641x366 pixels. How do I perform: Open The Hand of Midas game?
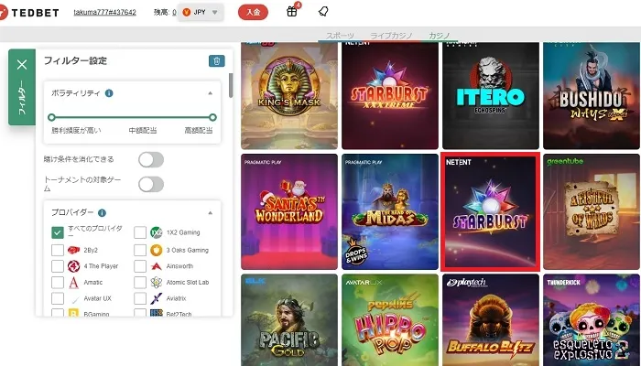tap(390, 211)
